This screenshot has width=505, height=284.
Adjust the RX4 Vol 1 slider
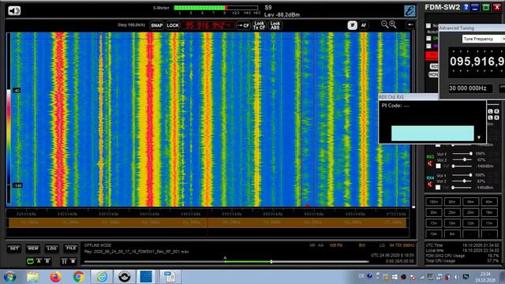tap(462, 175)
